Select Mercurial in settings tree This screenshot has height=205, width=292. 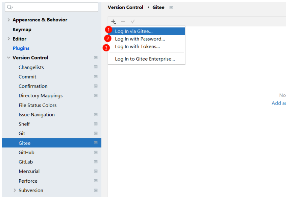(29, 171)
